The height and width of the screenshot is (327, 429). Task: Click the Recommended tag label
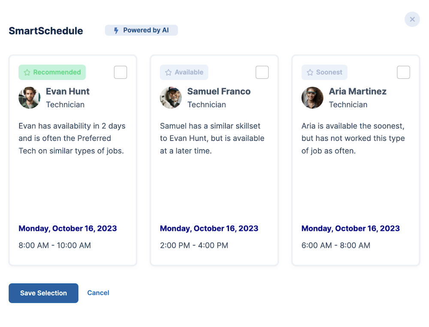click(x=57, y=73)
